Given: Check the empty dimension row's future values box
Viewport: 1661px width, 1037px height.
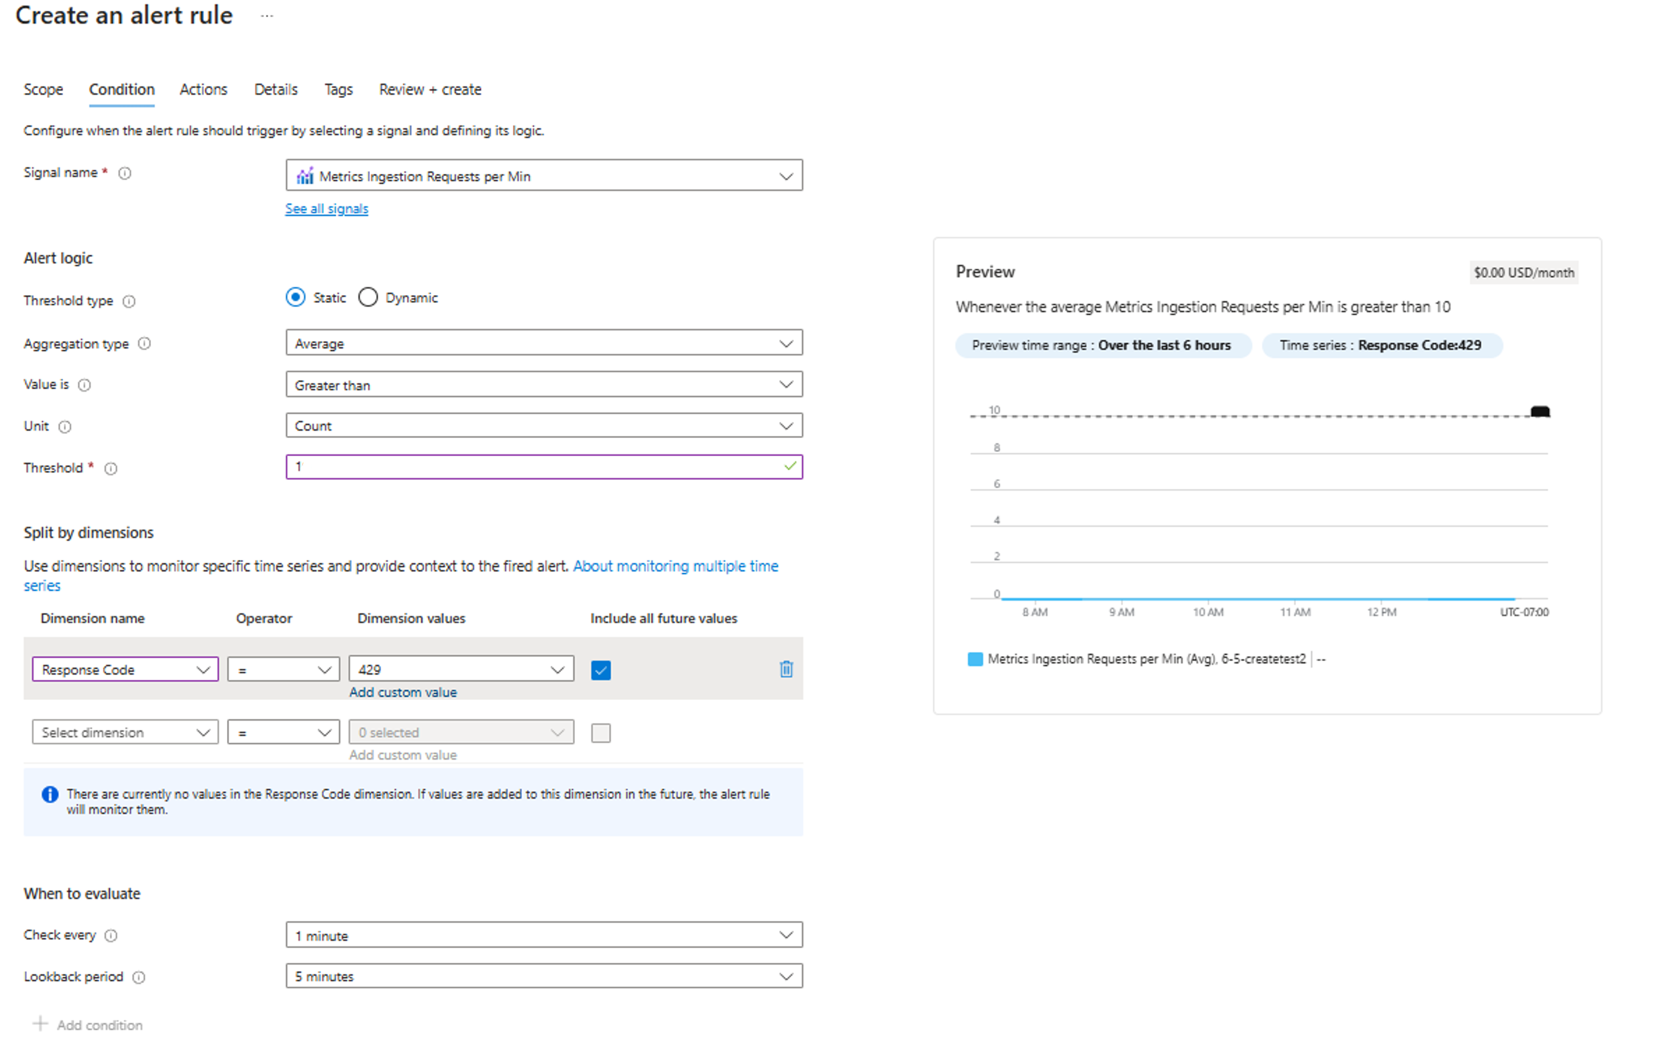Looking at the screenshot, I should 601,733.
